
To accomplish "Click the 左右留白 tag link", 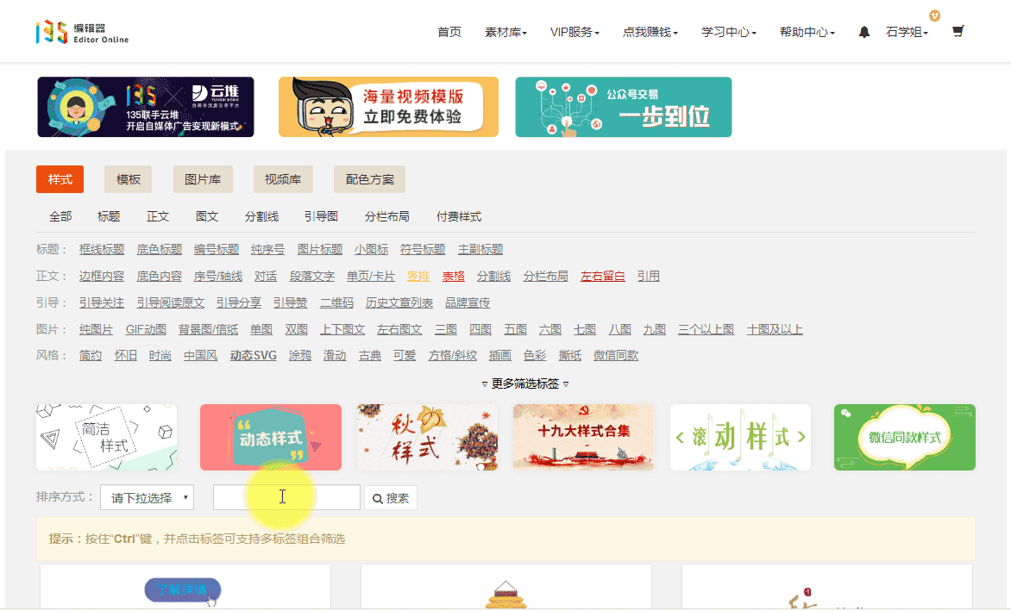I will (x=603, y=277).
